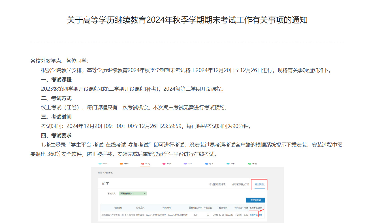Click the 考试名称 column header
The height and width of the screenshot is (223, 380).
118,208
